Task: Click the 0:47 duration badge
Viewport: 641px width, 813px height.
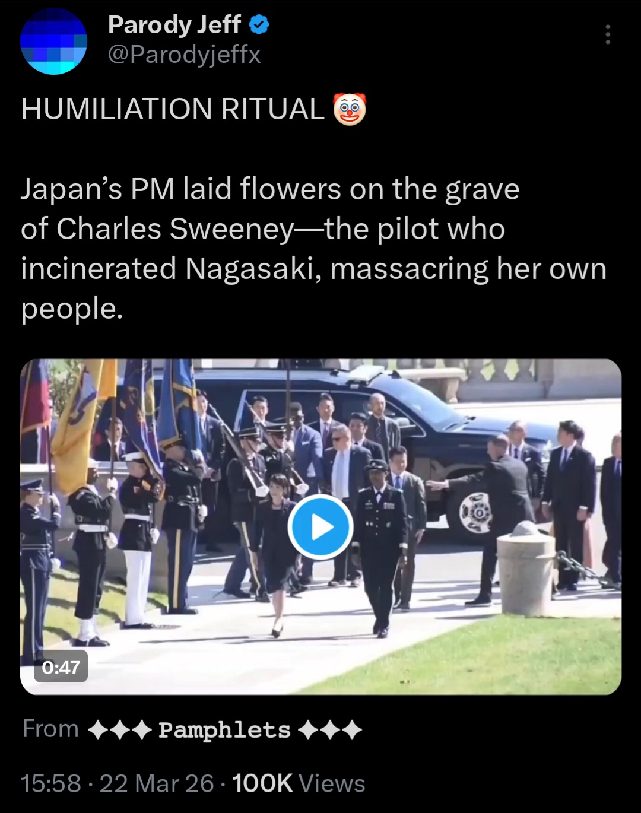Action: click(x=61, y=666)
